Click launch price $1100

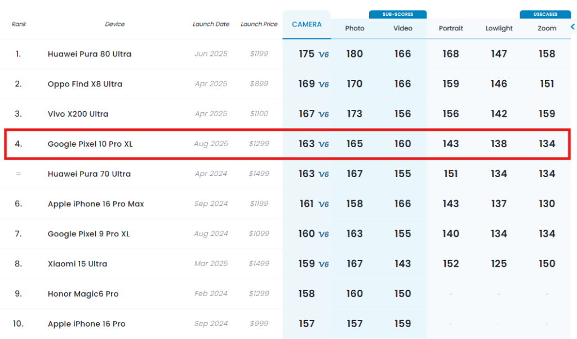coord(259,114)
